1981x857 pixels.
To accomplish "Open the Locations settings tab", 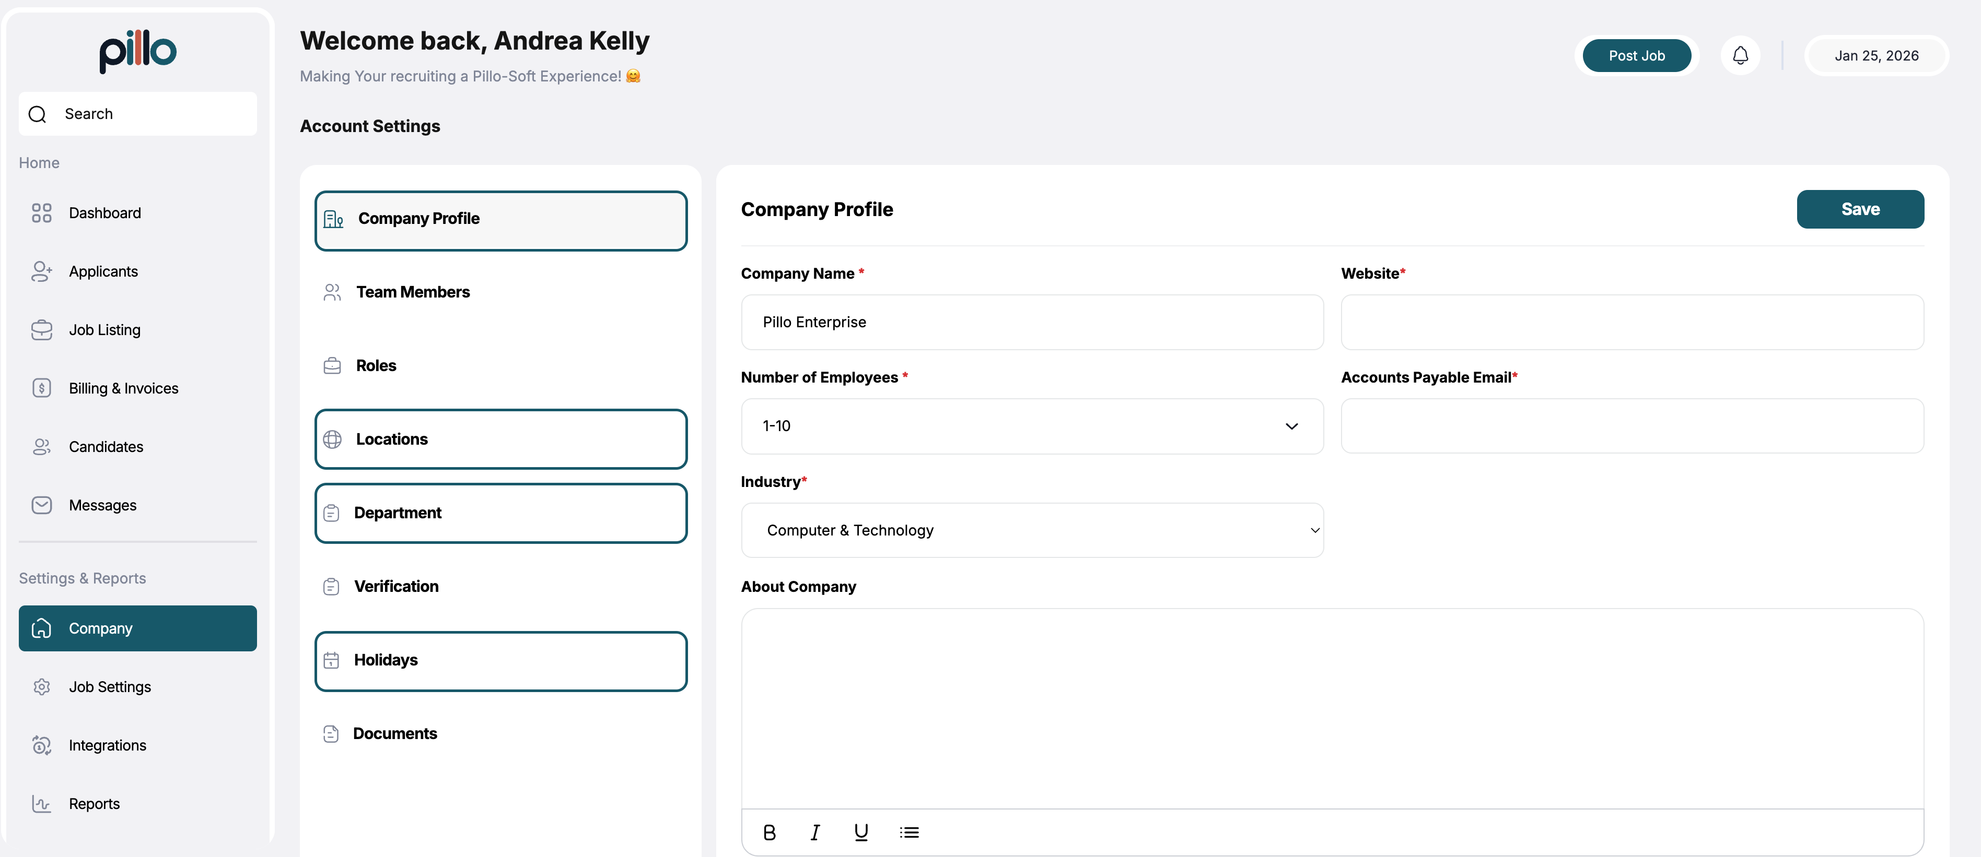I will click(x=500, y=439).
